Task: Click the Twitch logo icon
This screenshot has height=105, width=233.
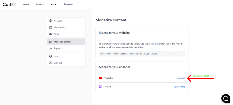Action: coord(100,87)
